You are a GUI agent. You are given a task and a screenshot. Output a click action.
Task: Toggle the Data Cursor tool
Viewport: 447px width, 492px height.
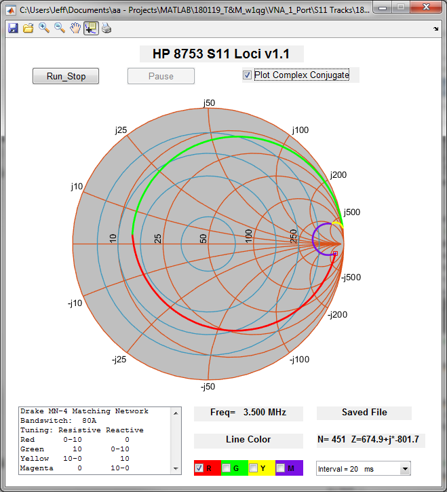pos(92,29)
